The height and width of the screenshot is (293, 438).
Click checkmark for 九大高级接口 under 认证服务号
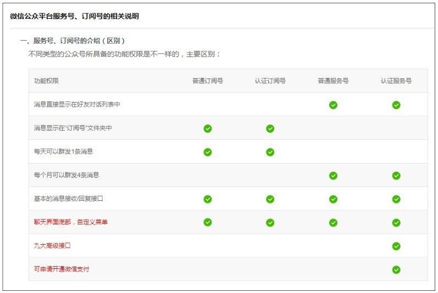click(396, 246)
